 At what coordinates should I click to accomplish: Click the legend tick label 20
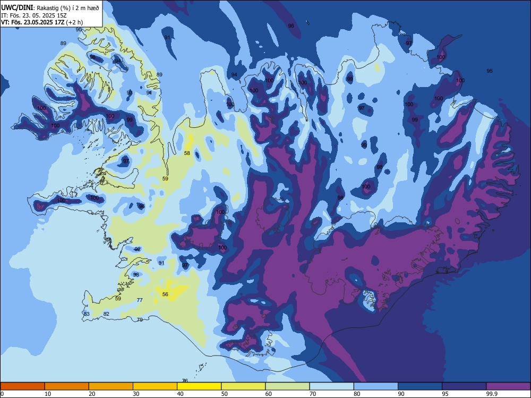coord(92,394)
